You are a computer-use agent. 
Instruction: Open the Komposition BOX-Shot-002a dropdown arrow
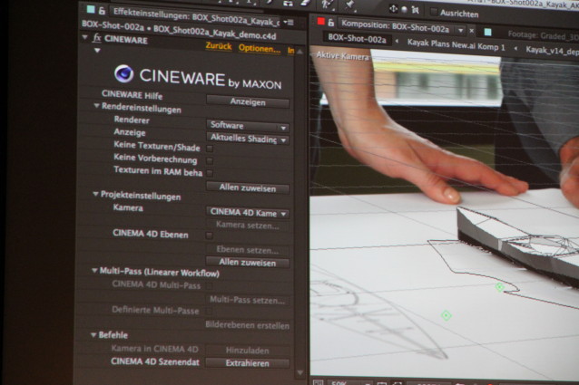pyautogui.click(x=460, y=30)
